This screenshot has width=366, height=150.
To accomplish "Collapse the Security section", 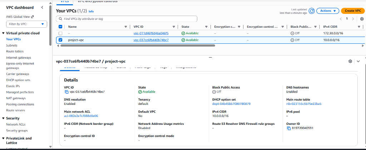I will [3, 118].
